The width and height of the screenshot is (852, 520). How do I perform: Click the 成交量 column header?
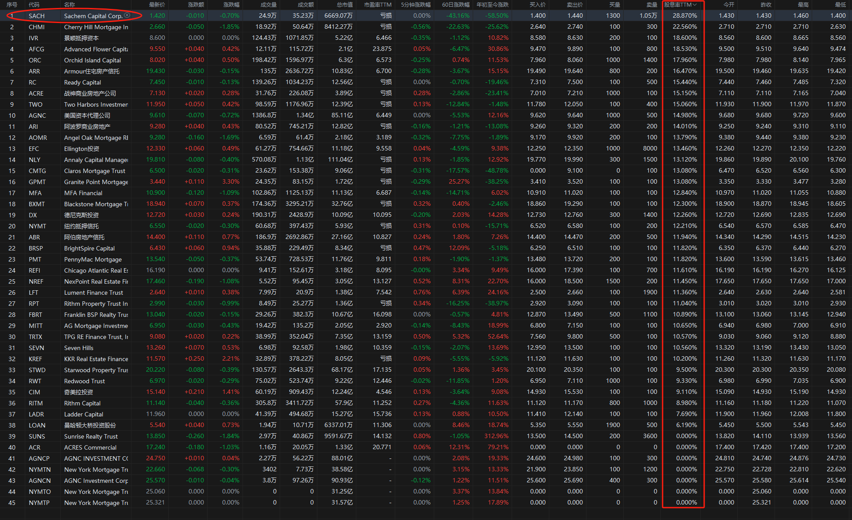pos(268,5)
